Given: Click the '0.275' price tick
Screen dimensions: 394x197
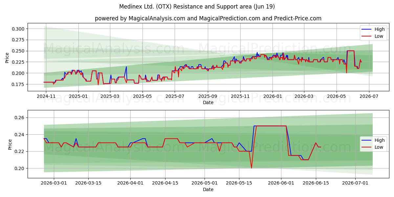Looking at the screenshot, I should tap(18, 40).
